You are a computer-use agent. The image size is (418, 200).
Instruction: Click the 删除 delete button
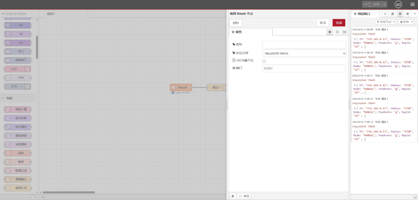coord(236,23)
